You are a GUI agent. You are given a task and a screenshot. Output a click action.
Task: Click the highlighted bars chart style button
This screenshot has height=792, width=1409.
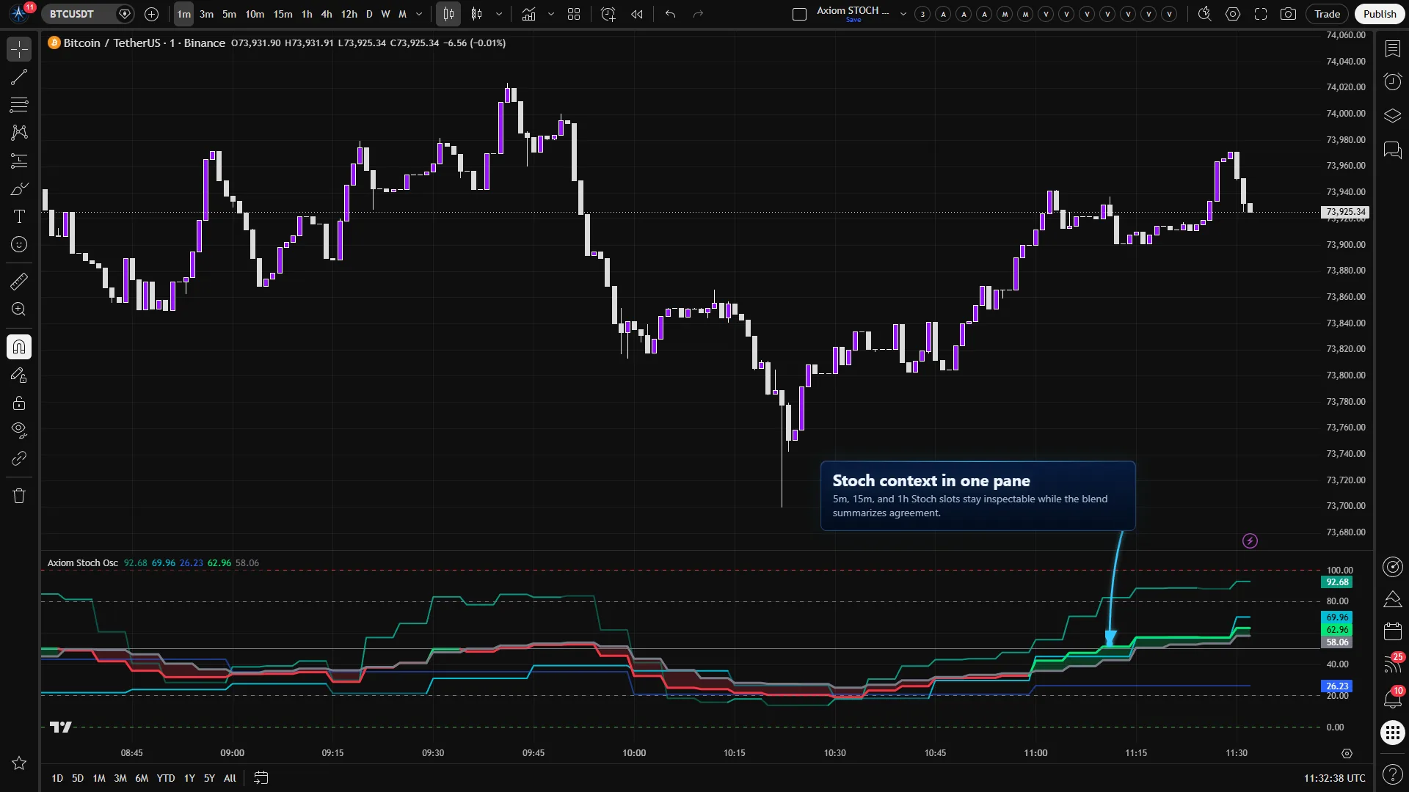pyautogui.click(x=448, y=14)
